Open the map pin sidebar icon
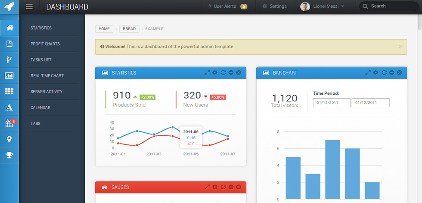The height and width of the screenshot is (203, 422). [9, 139]
